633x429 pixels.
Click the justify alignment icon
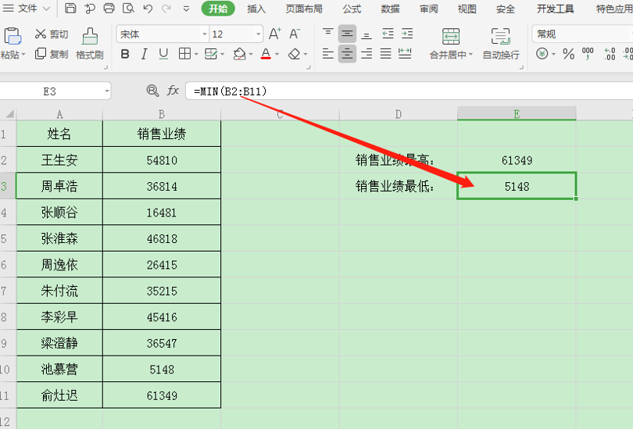click(x=386, y=54)
